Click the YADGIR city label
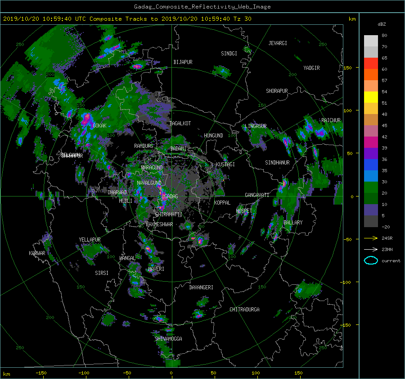The width and height of the screenshot is (405, 379). pos(311,68)
